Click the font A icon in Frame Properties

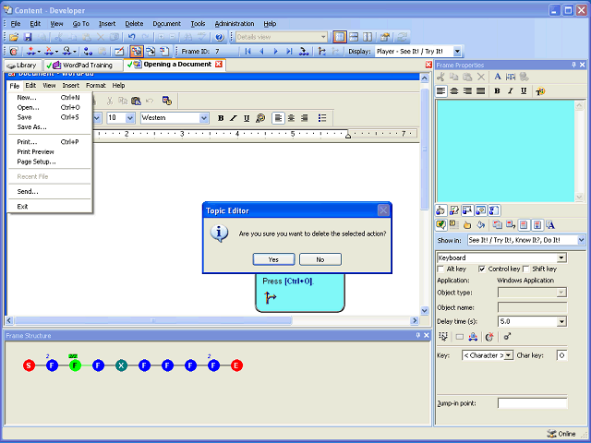tap(498, 77)
